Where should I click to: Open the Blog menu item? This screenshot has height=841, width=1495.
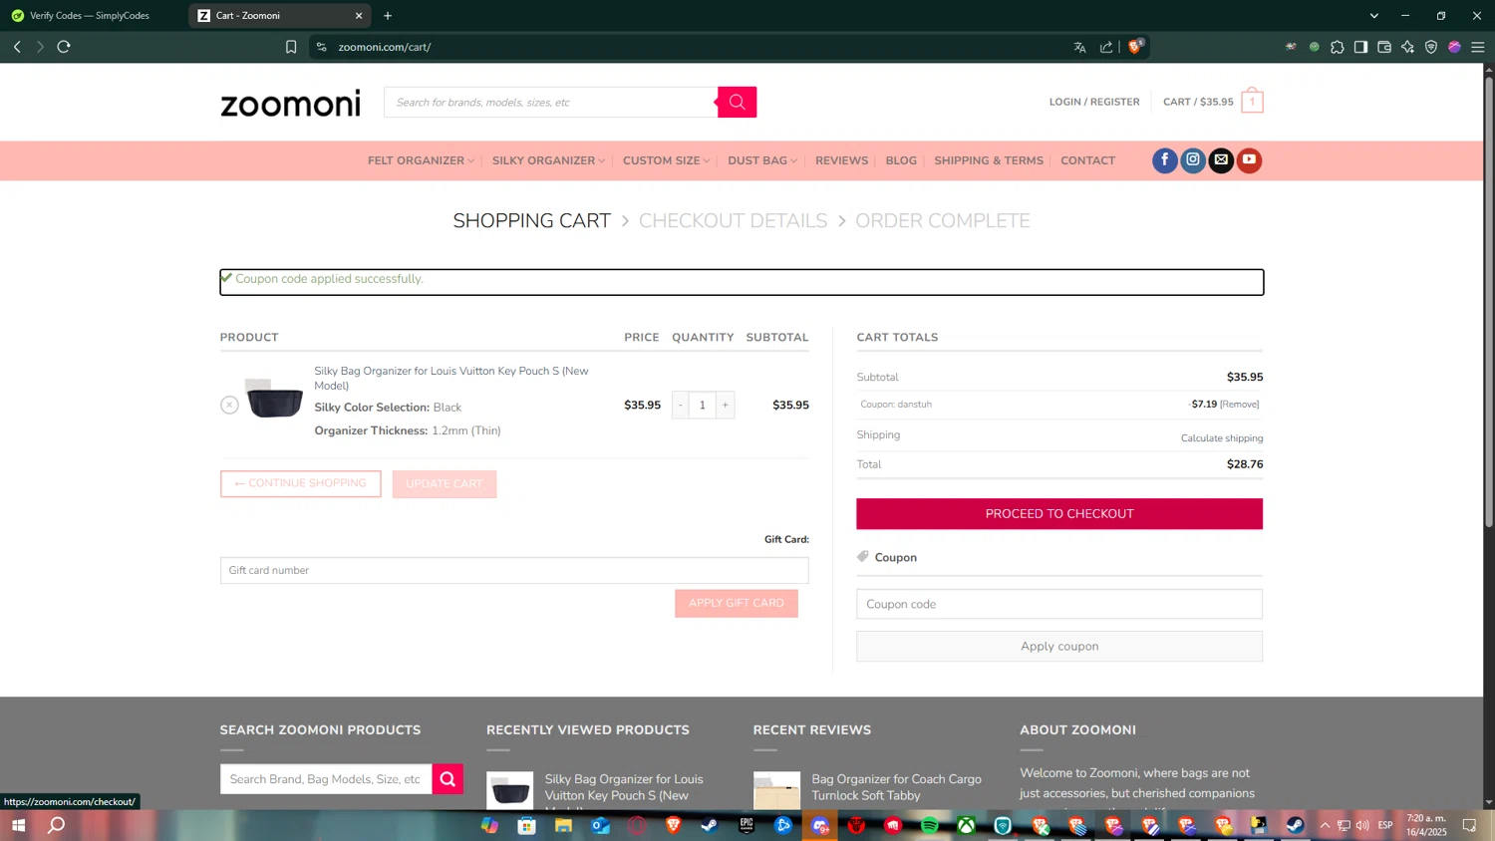[901, 160]
